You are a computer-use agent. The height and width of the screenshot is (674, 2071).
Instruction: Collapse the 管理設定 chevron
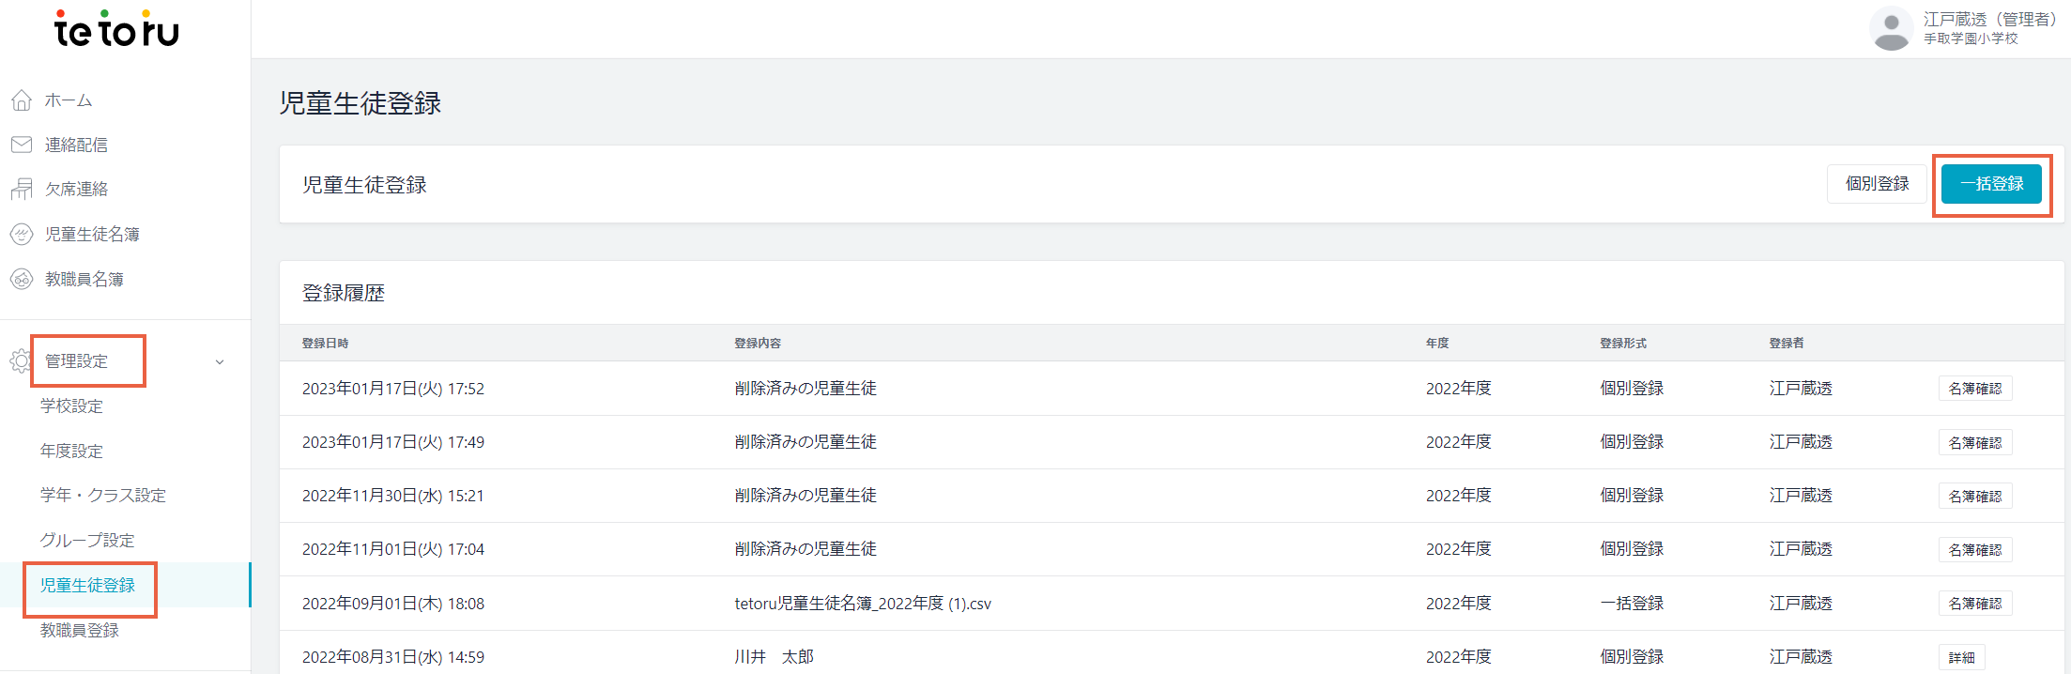[x=220, y=361]
